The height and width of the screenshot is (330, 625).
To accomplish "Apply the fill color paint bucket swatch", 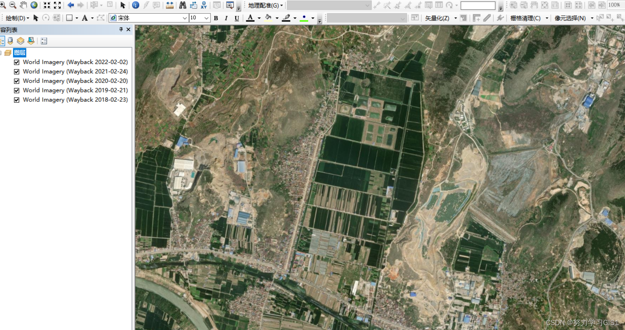I will [x=268, y=18].
